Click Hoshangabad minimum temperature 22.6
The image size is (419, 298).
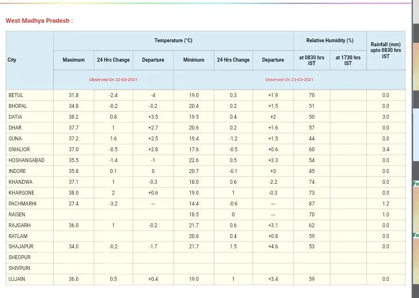(x=194, y=160)
